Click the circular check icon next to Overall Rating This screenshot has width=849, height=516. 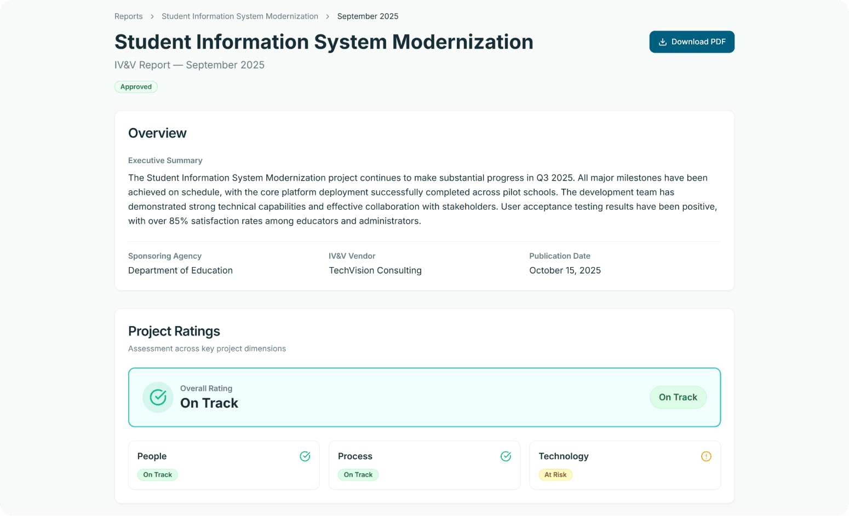click(158, 397)
